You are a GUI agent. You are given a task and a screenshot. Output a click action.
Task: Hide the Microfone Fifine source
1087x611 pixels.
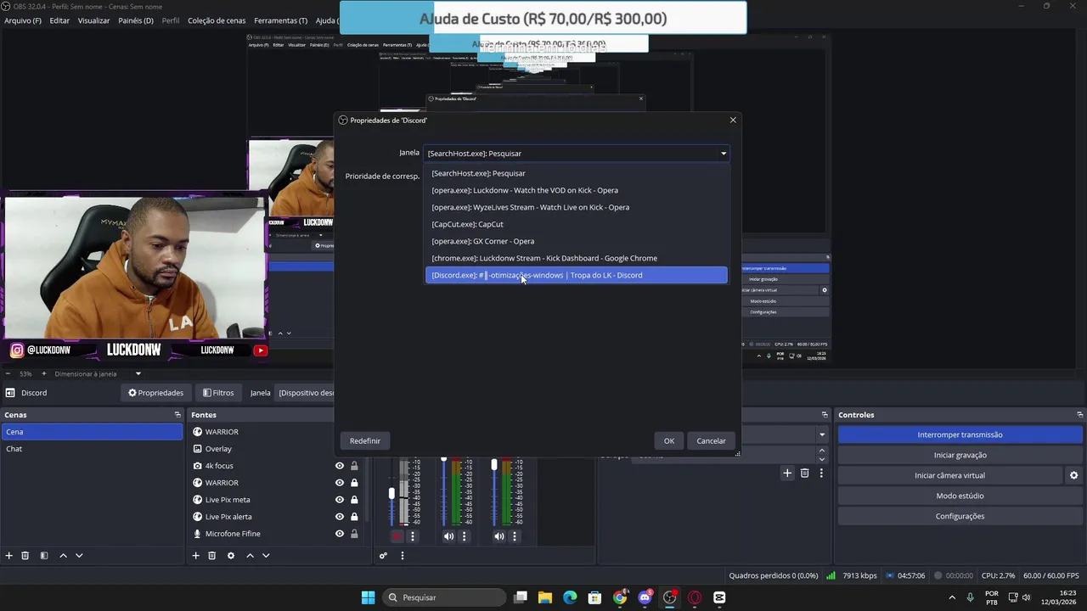tap(340, 534)
